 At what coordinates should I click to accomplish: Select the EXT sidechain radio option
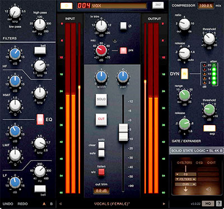point(211,163)
